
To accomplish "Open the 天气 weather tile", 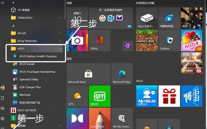I will [77, 96].
